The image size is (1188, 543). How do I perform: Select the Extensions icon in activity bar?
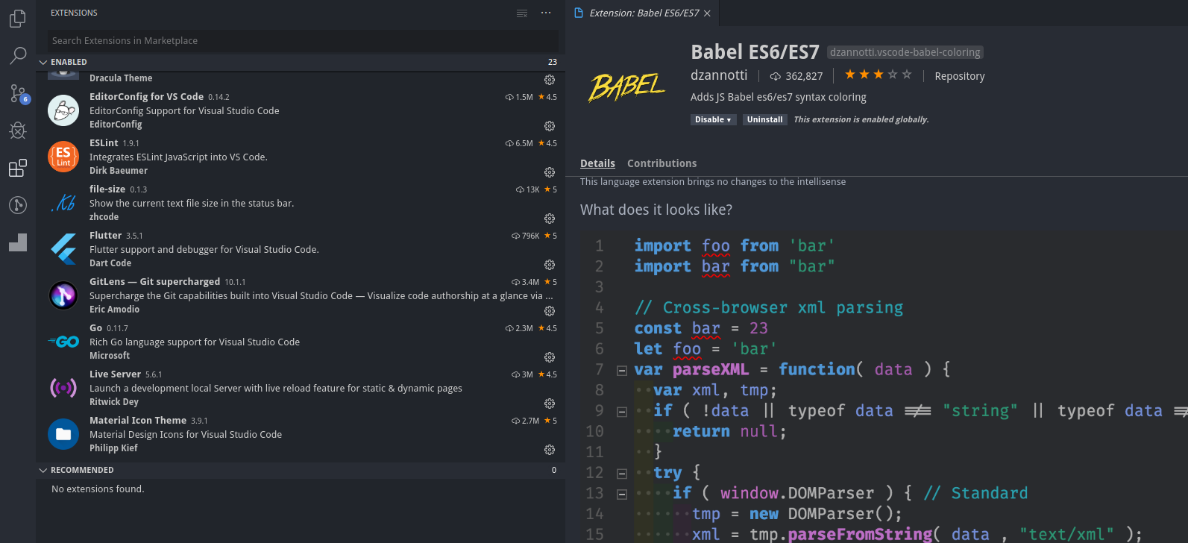point(18,168)
